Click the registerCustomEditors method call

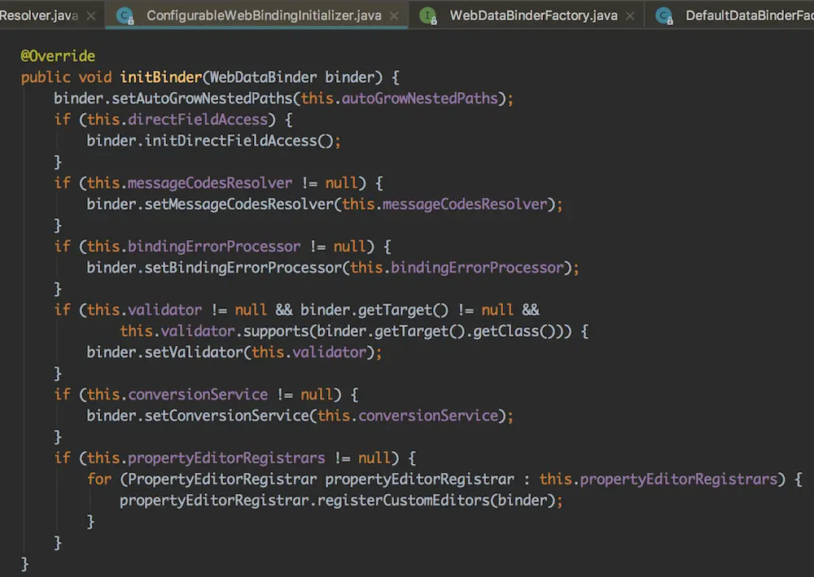click(407, 501)
